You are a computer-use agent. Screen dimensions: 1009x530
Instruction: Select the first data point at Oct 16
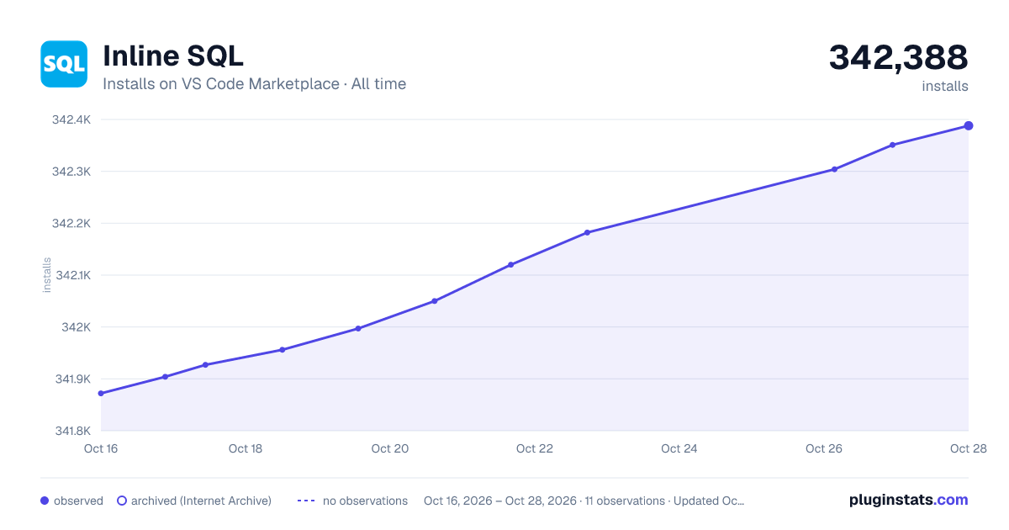click(101, 394)
